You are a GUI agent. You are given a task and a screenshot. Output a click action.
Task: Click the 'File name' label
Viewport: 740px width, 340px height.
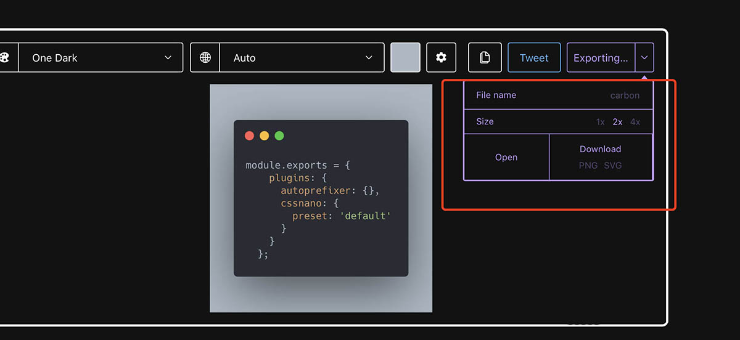(496, 95)
